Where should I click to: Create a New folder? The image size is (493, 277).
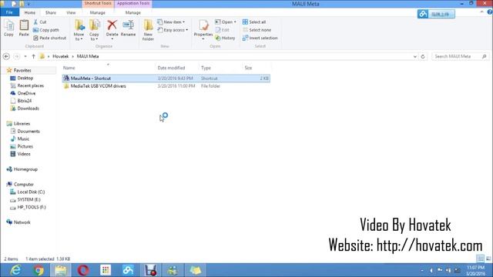click(x=148, y=30)
